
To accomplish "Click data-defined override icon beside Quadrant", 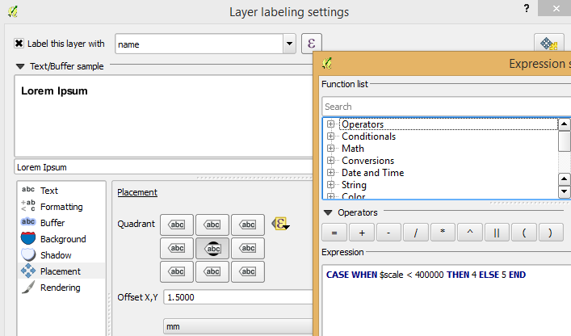I will pos(279,224).
